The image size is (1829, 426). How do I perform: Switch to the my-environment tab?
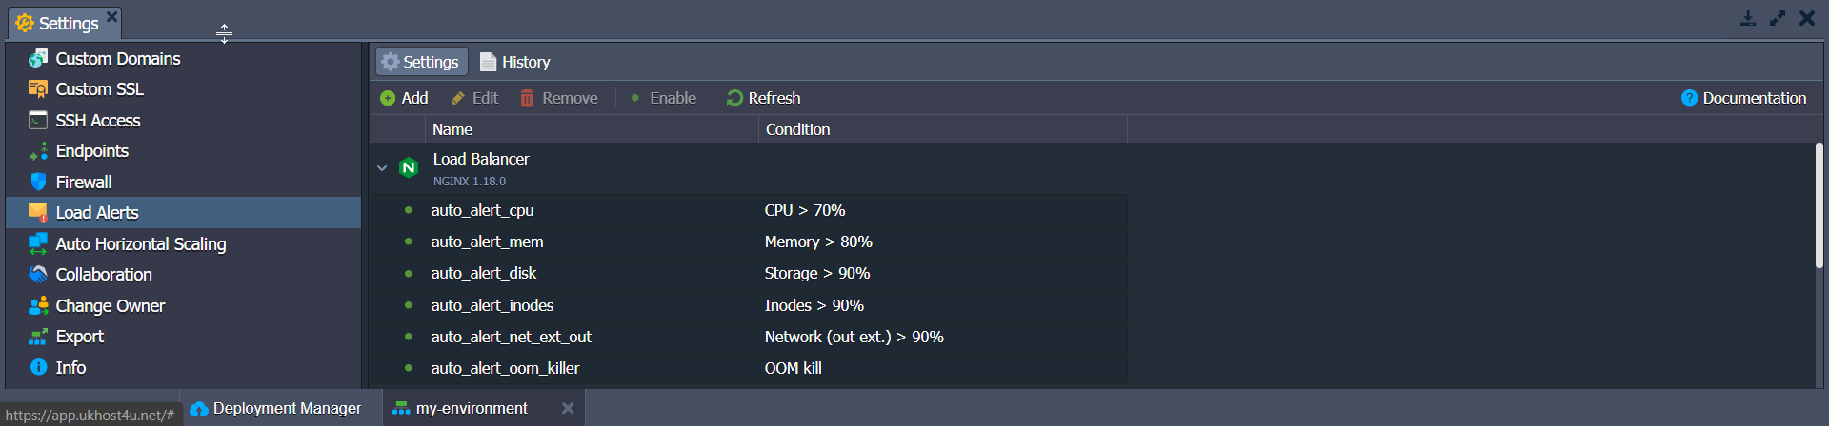click(471, 409)
